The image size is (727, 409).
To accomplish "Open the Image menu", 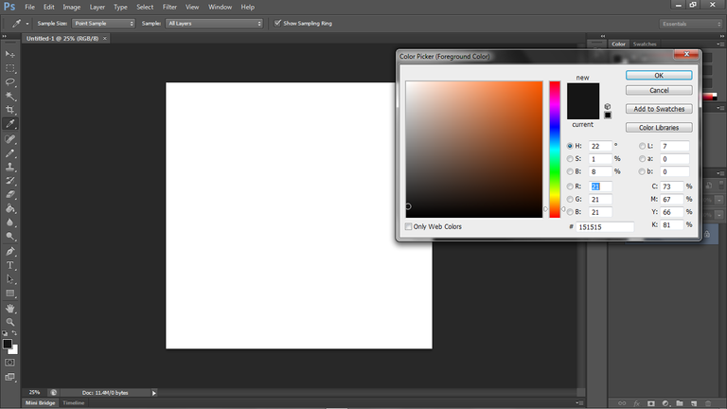I will [71, 7].
